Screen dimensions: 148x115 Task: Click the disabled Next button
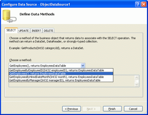[91, 109]
